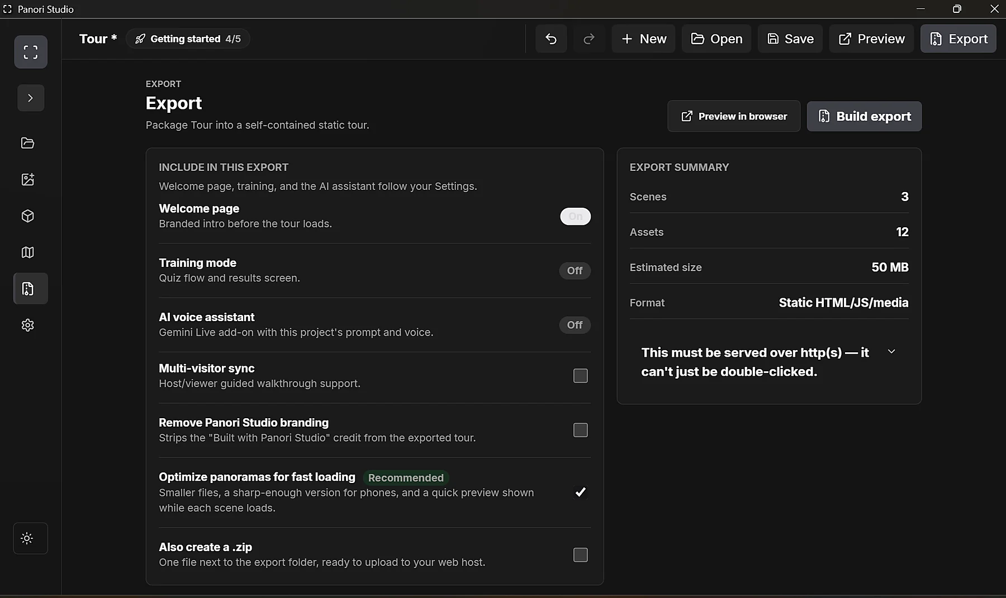Open settings gear in sidebar
1006x598 pixels.
point(27,325)
